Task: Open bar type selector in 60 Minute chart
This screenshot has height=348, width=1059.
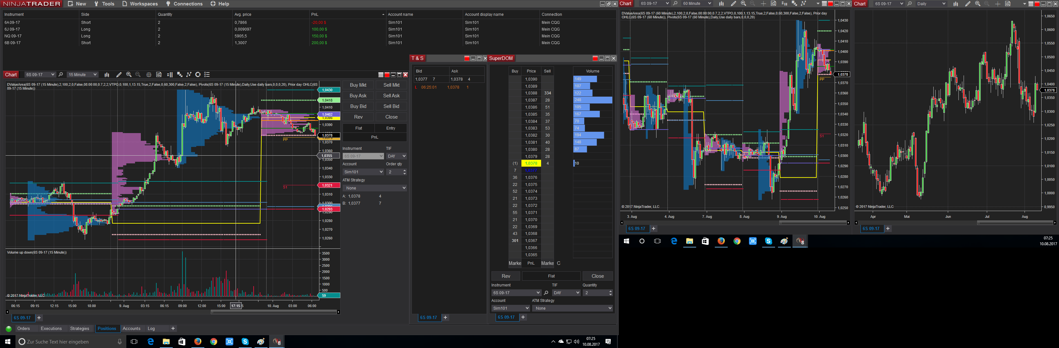Action: (x=721, y=4)
